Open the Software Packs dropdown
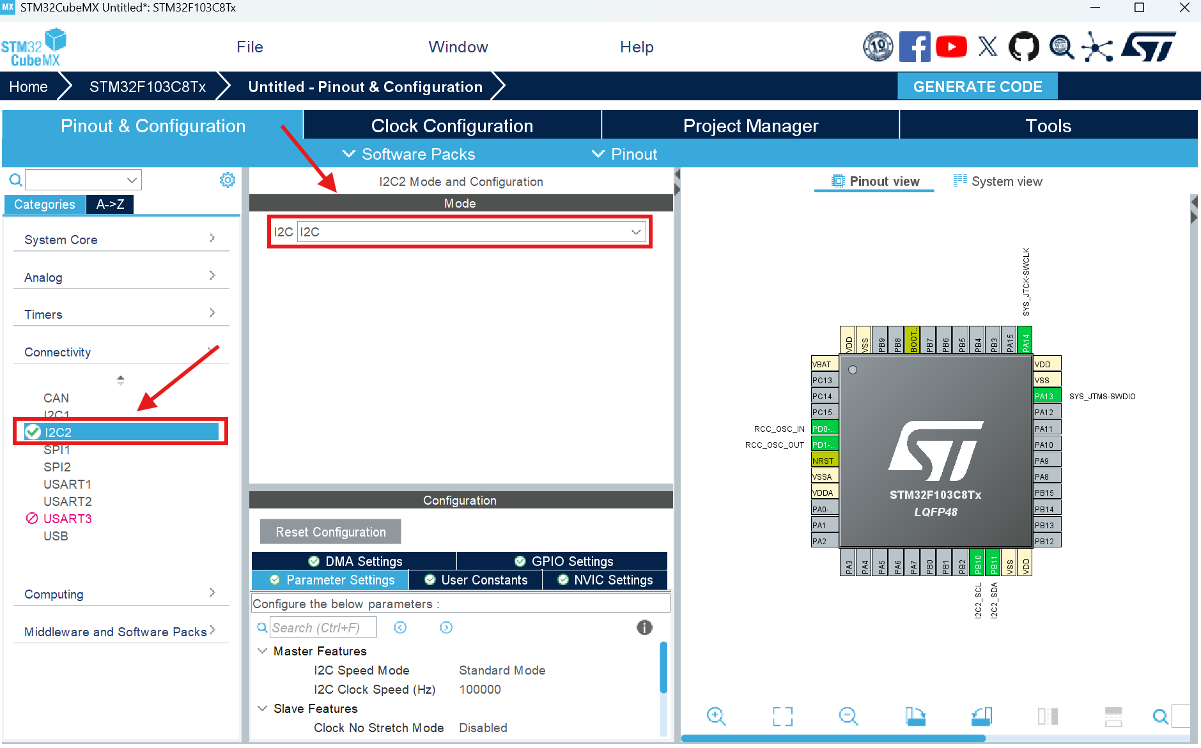This screenshot has height=748, width=1201. [x=409, y=154]
